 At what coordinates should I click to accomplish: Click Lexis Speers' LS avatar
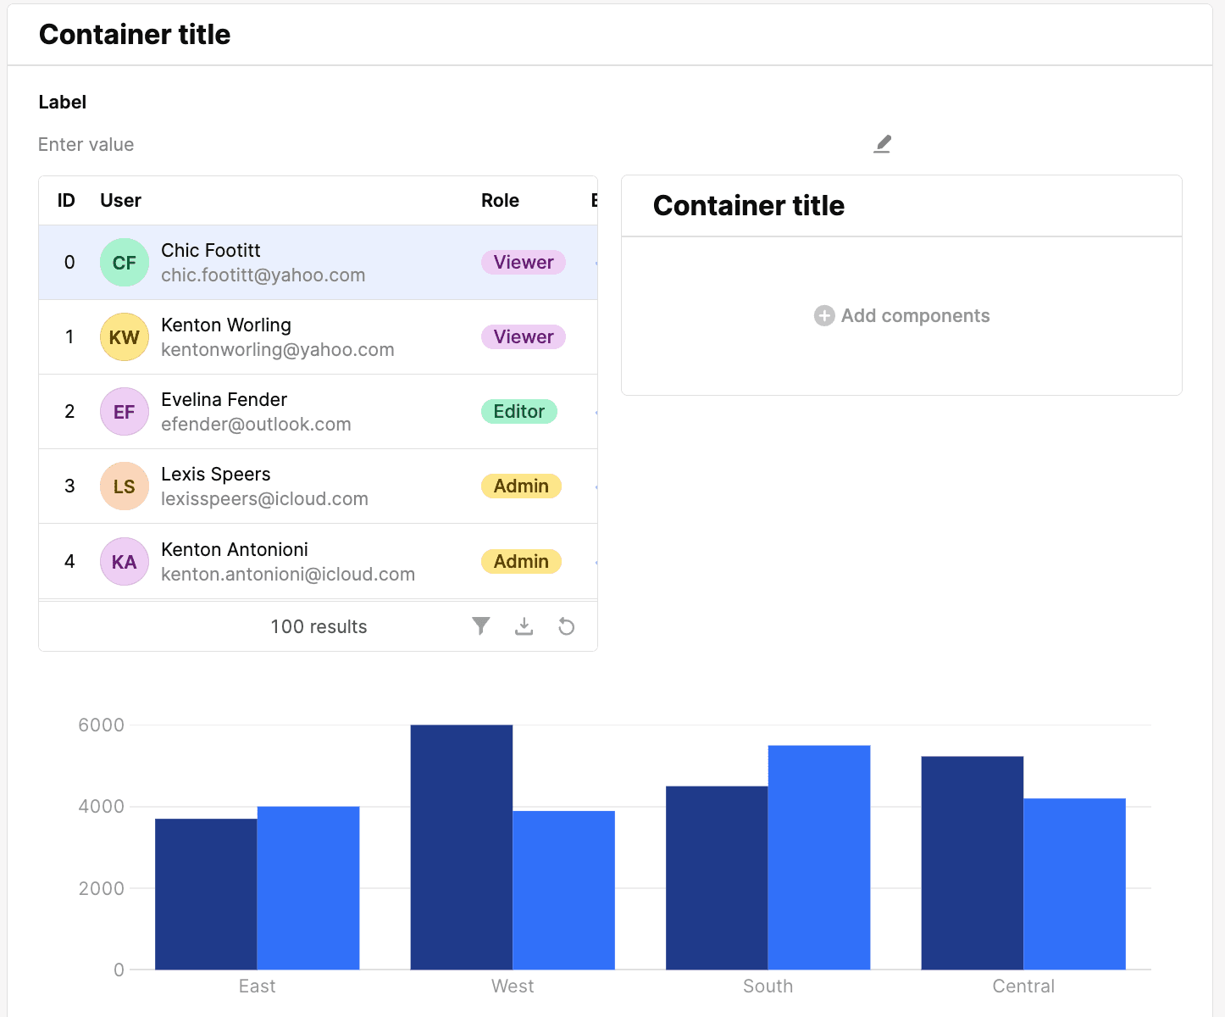point(124,486)
